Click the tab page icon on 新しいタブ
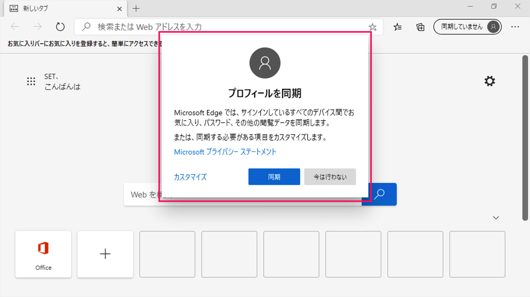 click(x=14, y=9)
